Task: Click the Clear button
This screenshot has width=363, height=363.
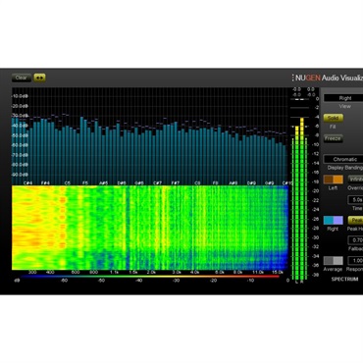Action: 22,78
